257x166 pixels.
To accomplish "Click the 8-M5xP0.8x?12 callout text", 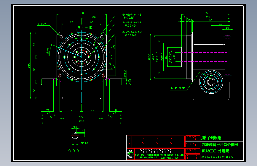I will (132, 32).
